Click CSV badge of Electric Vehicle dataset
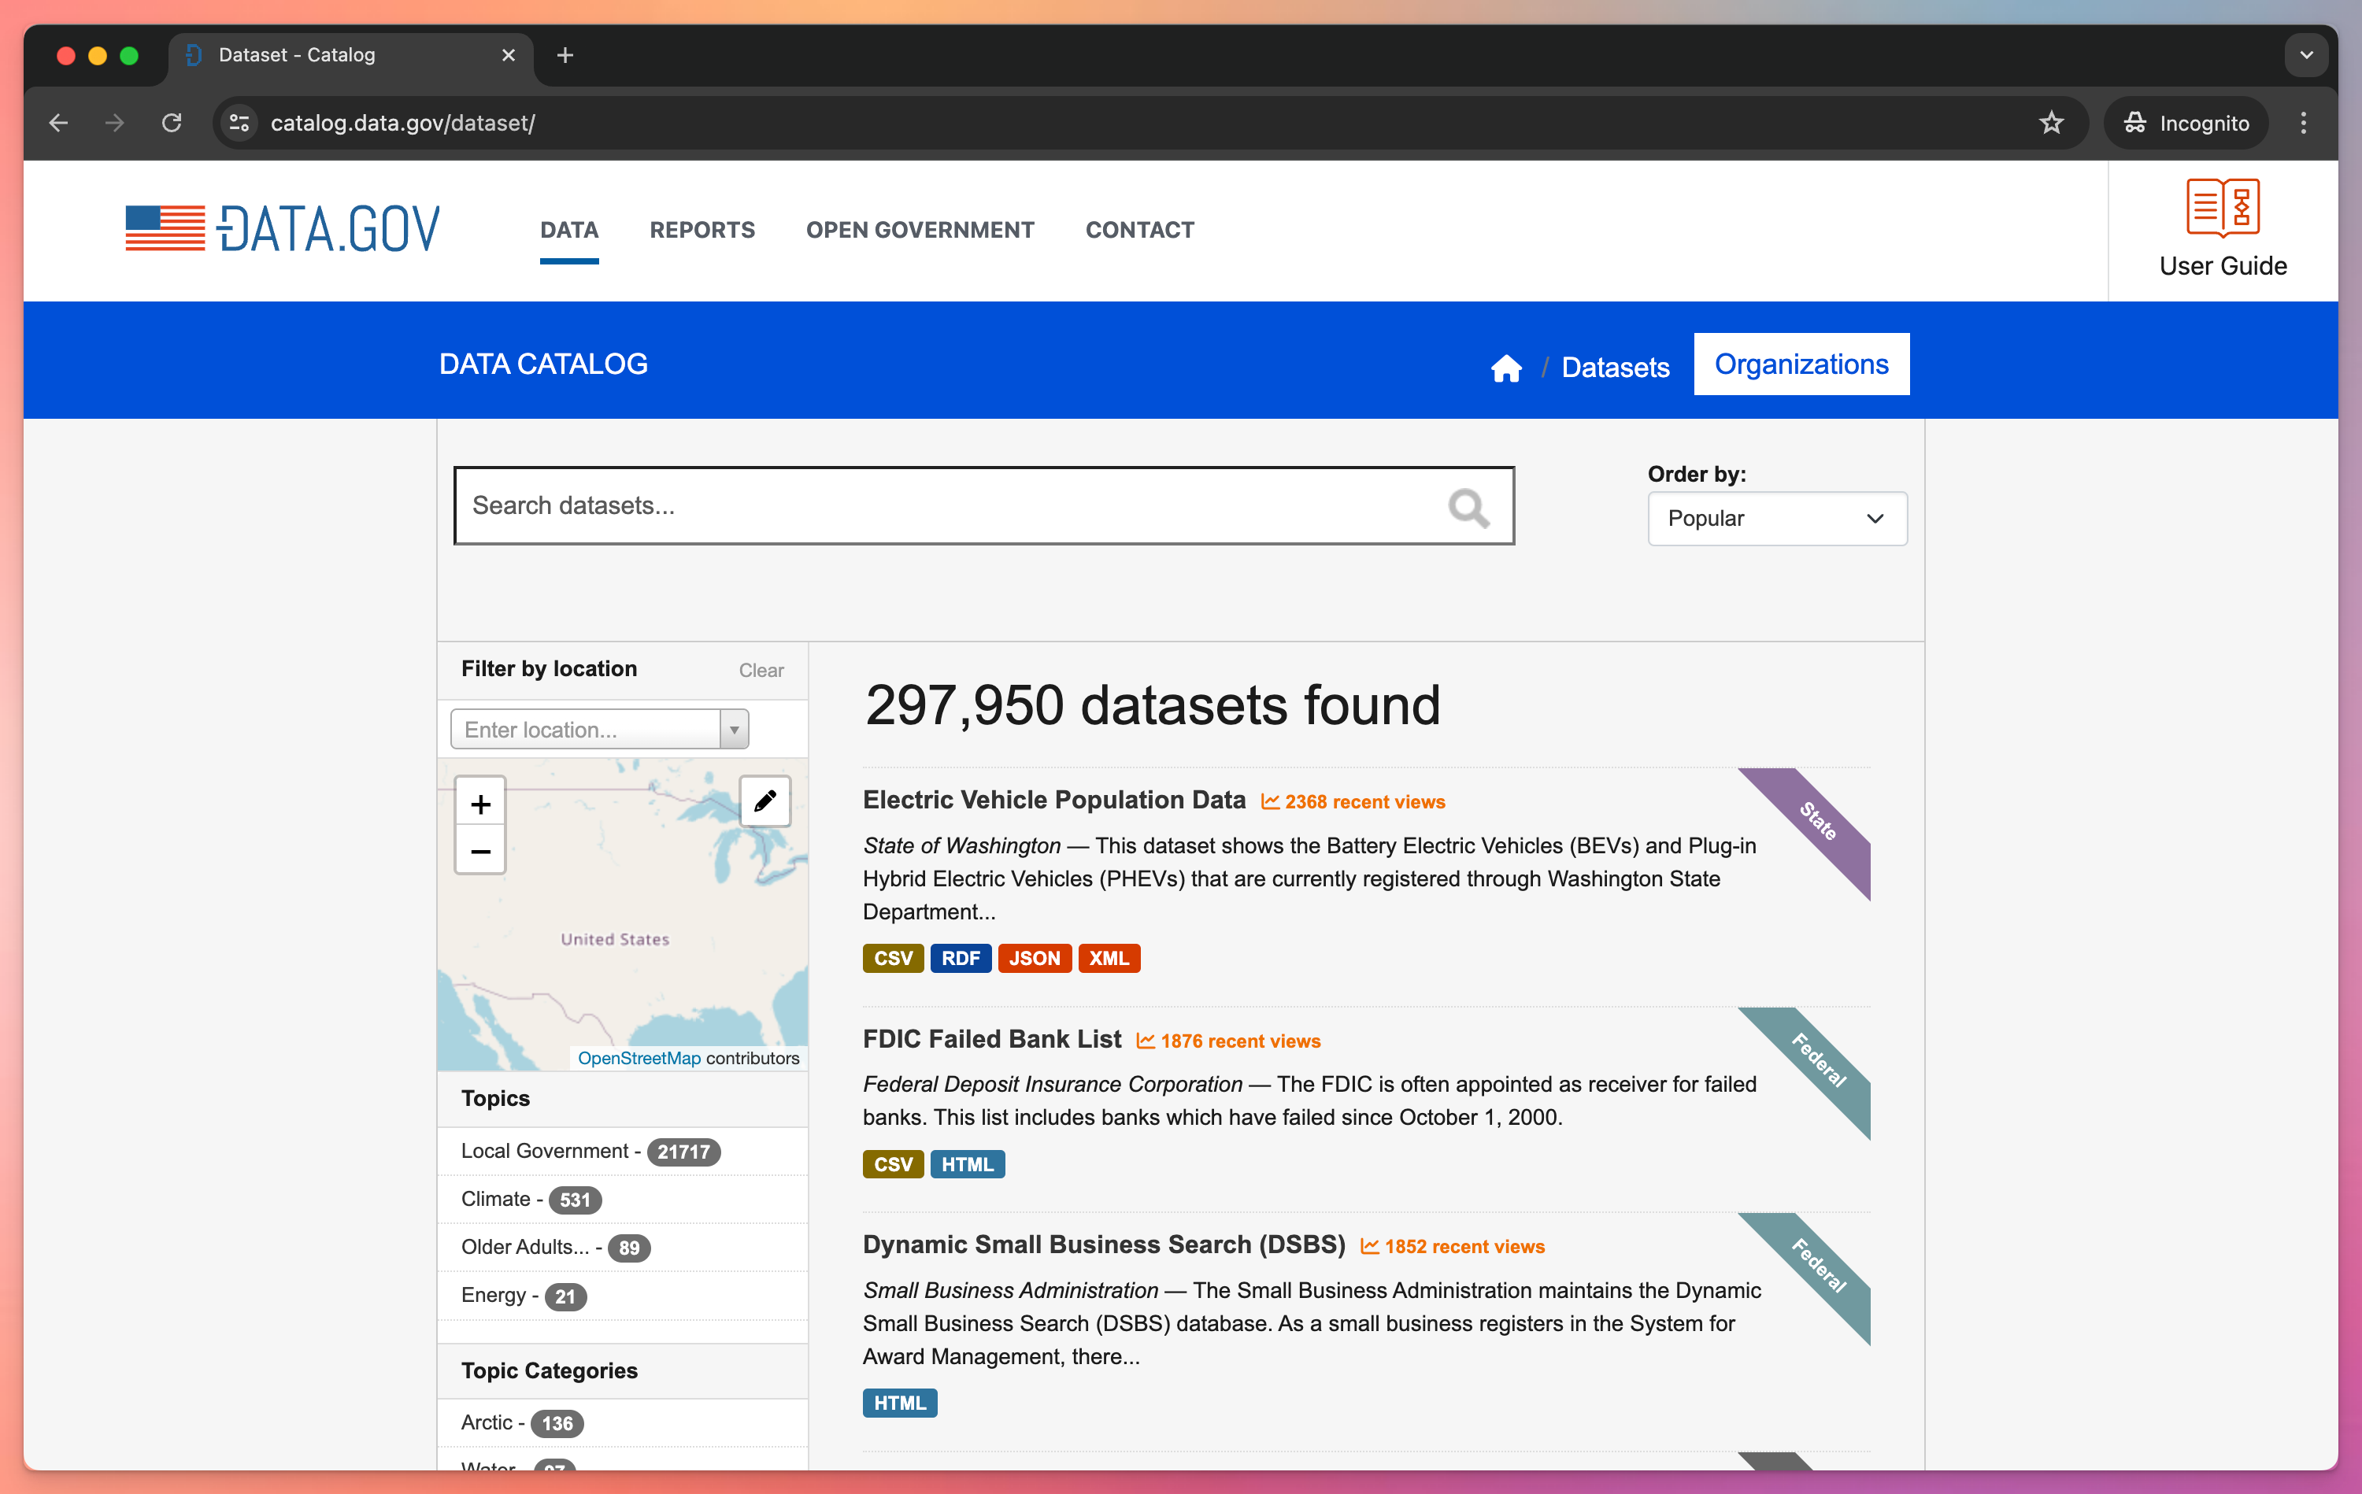2362x1494 pixels. (x=893, y=957)
